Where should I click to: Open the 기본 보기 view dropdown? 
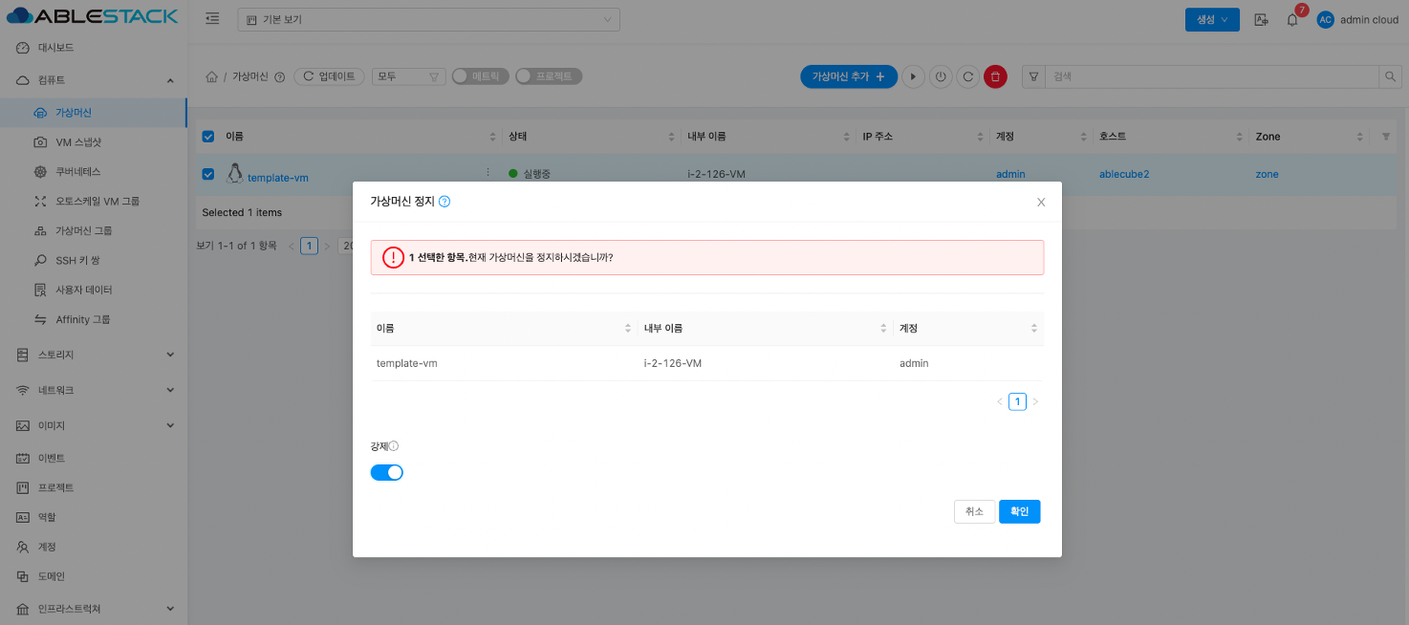coord(427,19)
